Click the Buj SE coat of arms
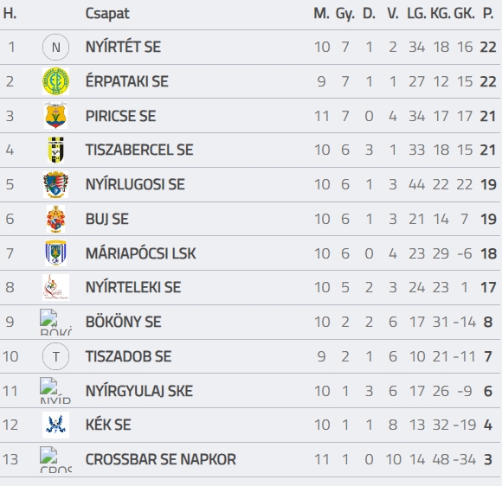Screen dimensions: 502x486 [x=55, y=219]
